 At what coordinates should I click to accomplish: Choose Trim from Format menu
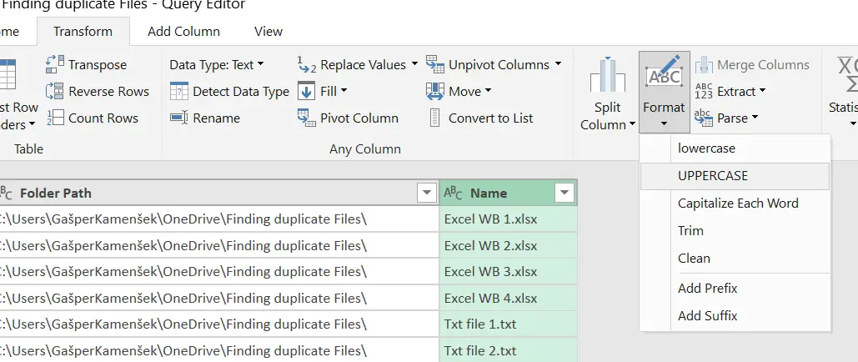pos(735,230)
